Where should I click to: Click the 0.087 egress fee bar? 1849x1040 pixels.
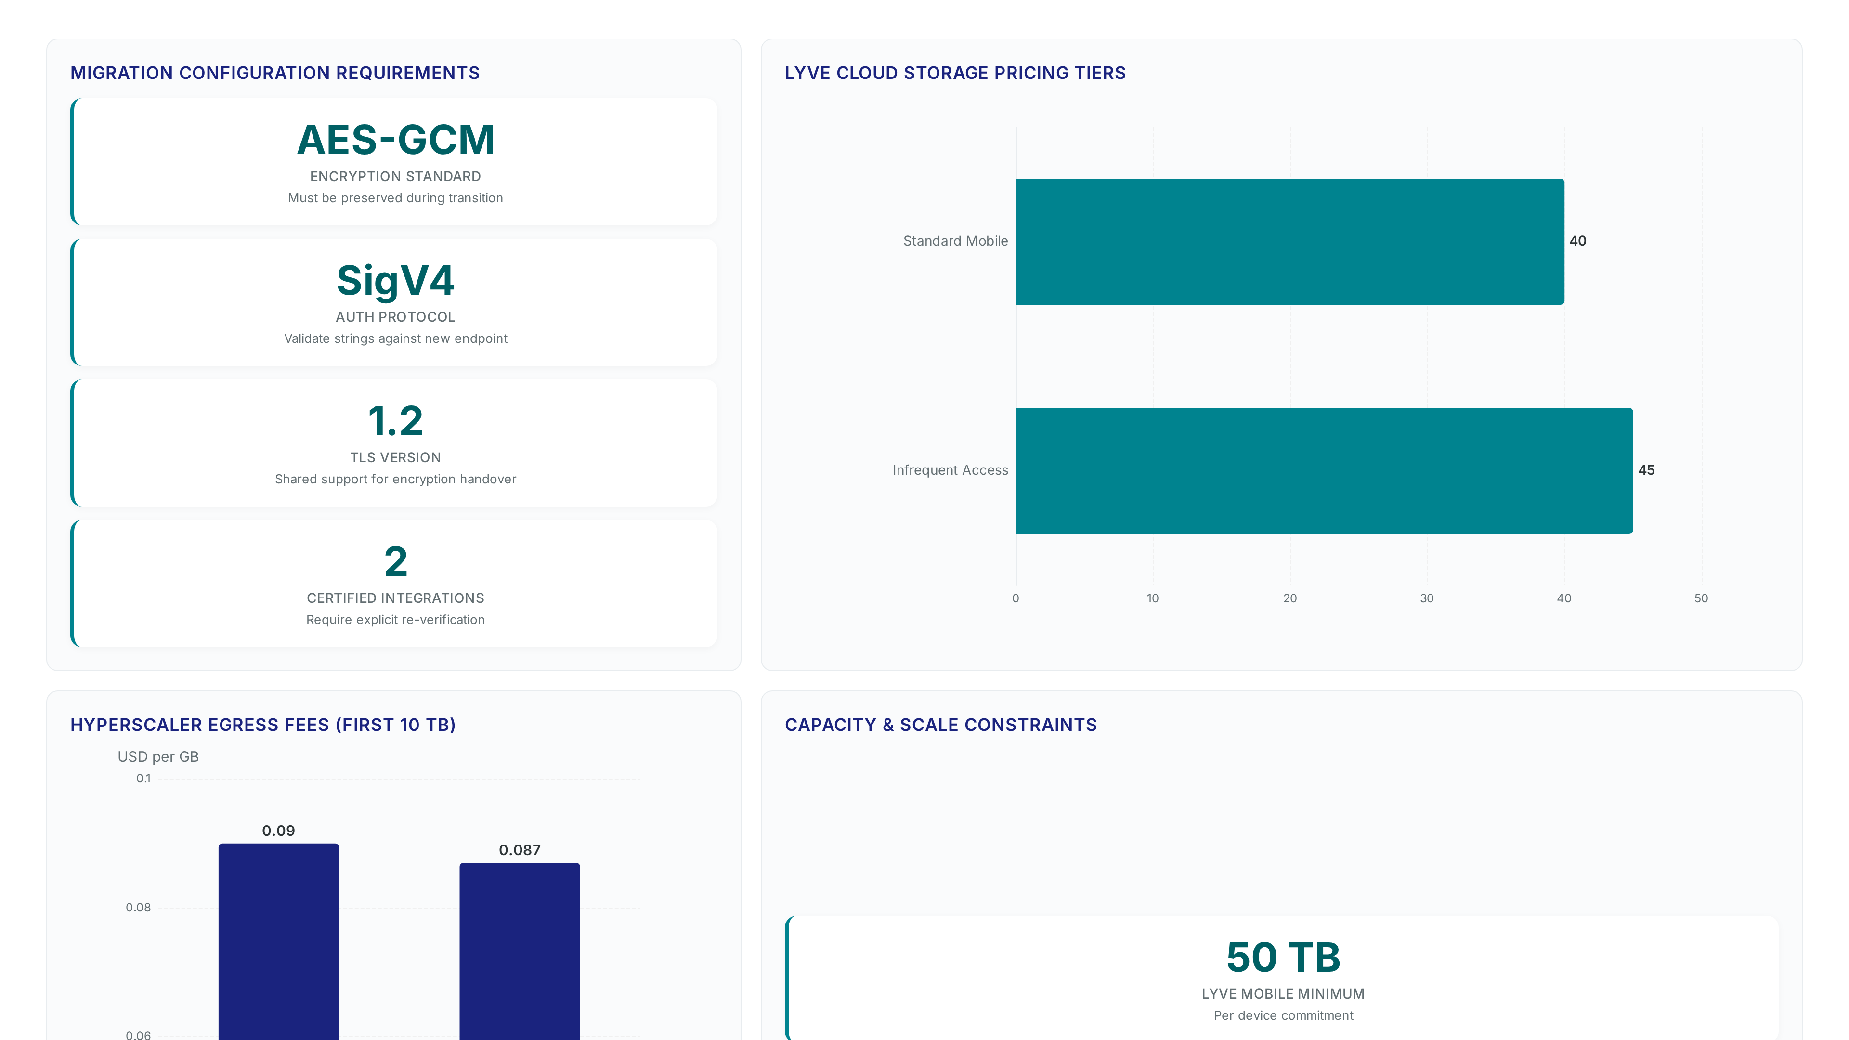520,951
